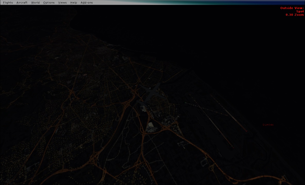Click the white light on the aircraft fuselage
Image resolution: width=305 pixels, height=185 pixels.
(x=150, y=88)
